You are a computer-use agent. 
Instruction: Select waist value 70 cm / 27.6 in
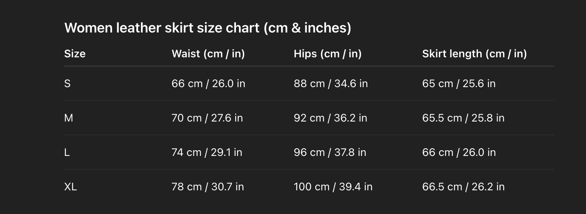[x=207, y=118]
